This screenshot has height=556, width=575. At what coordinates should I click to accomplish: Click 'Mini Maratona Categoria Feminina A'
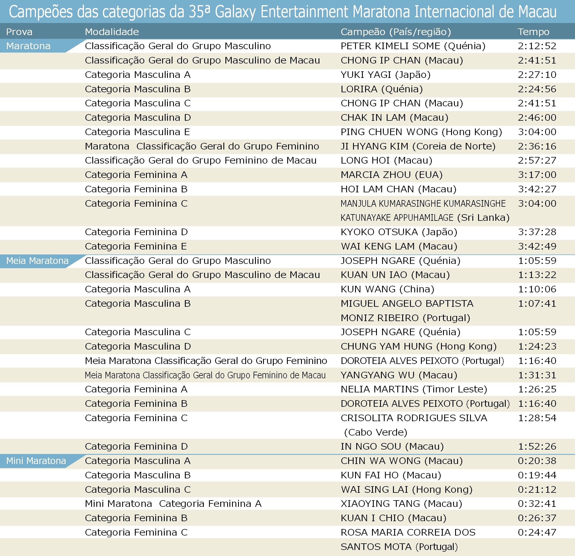tap(173, 504)
